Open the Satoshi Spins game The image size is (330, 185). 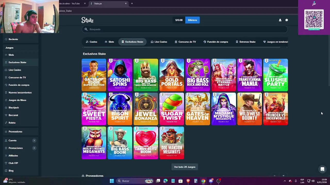click(120, 75)
